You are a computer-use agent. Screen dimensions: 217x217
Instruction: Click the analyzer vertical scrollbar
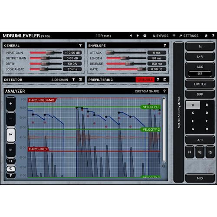pos(164,130)
